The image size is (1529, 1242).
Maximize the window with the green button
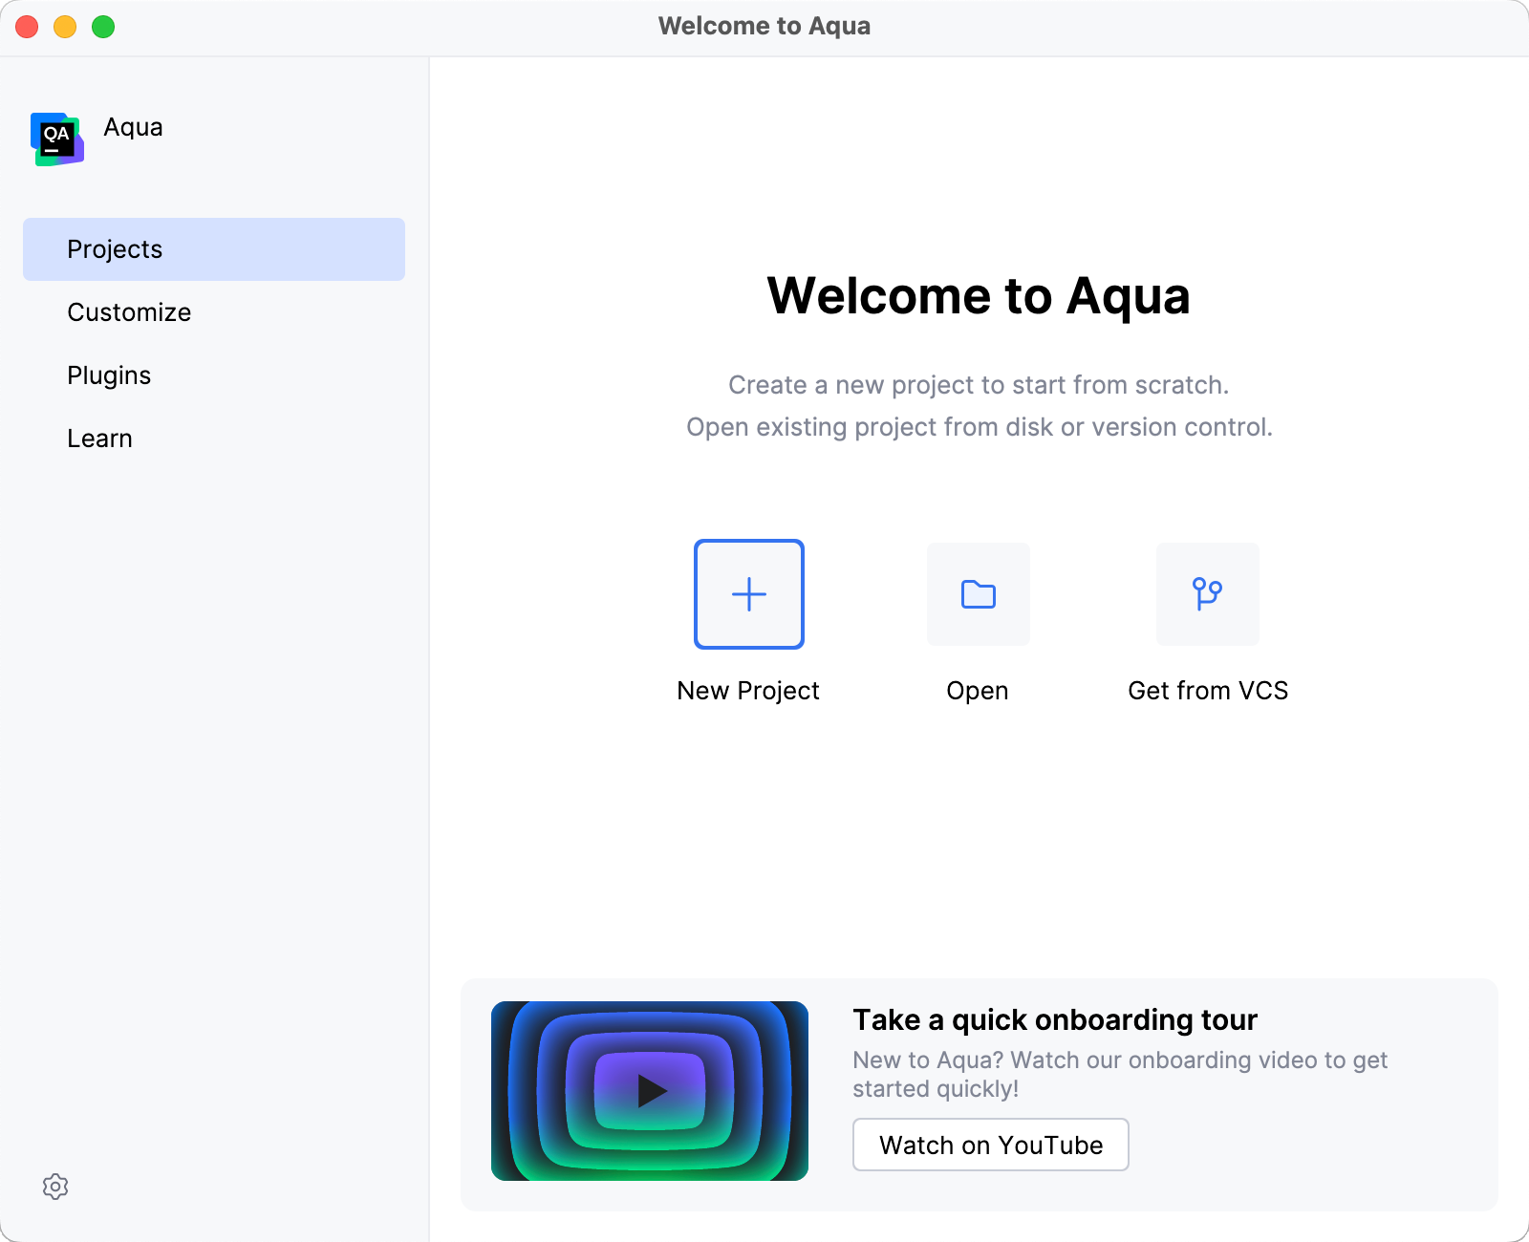pos(103,27)
